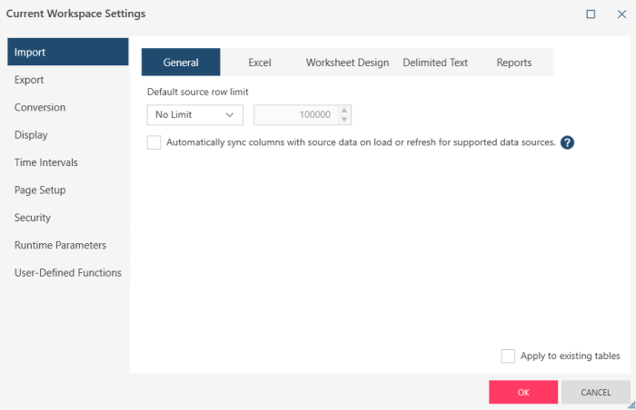This screenshot has width=636, height=410.
Task: Select the Delimited Text tab
Action: 435,63
